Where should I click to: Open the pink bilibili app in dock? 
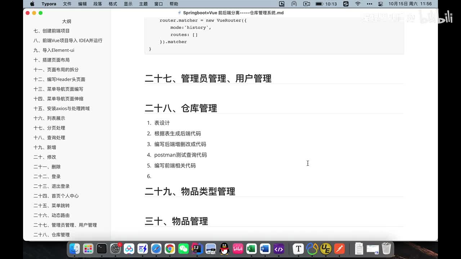[238, 249]
